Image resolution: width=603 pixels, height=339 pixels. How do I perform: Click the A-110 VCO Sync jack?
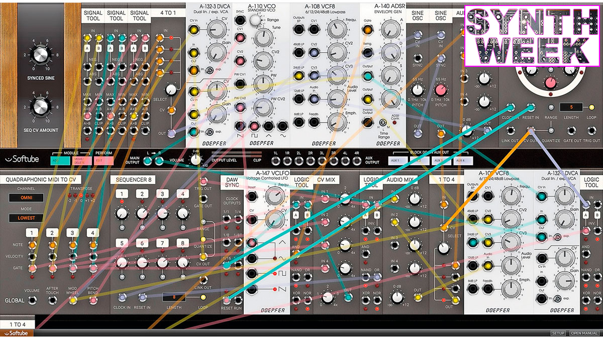pos(240,20)
